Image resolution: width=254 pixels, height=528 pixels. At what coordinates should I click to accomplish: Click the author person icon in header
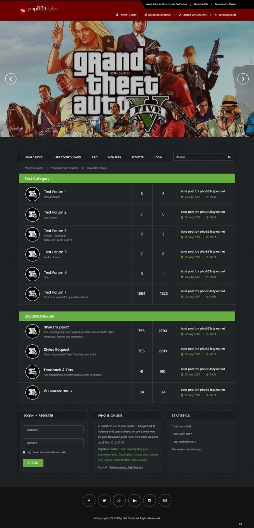(x=118, y=15)
